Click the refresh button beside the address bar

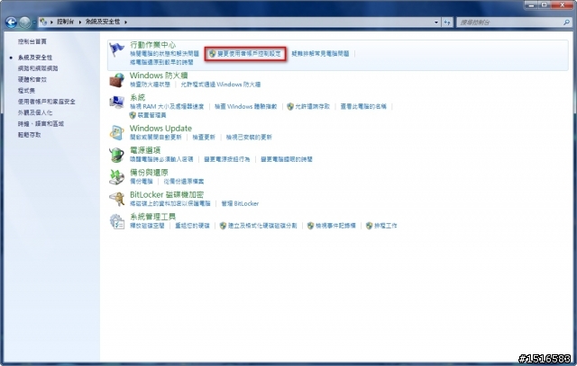[x=447, y=22]
